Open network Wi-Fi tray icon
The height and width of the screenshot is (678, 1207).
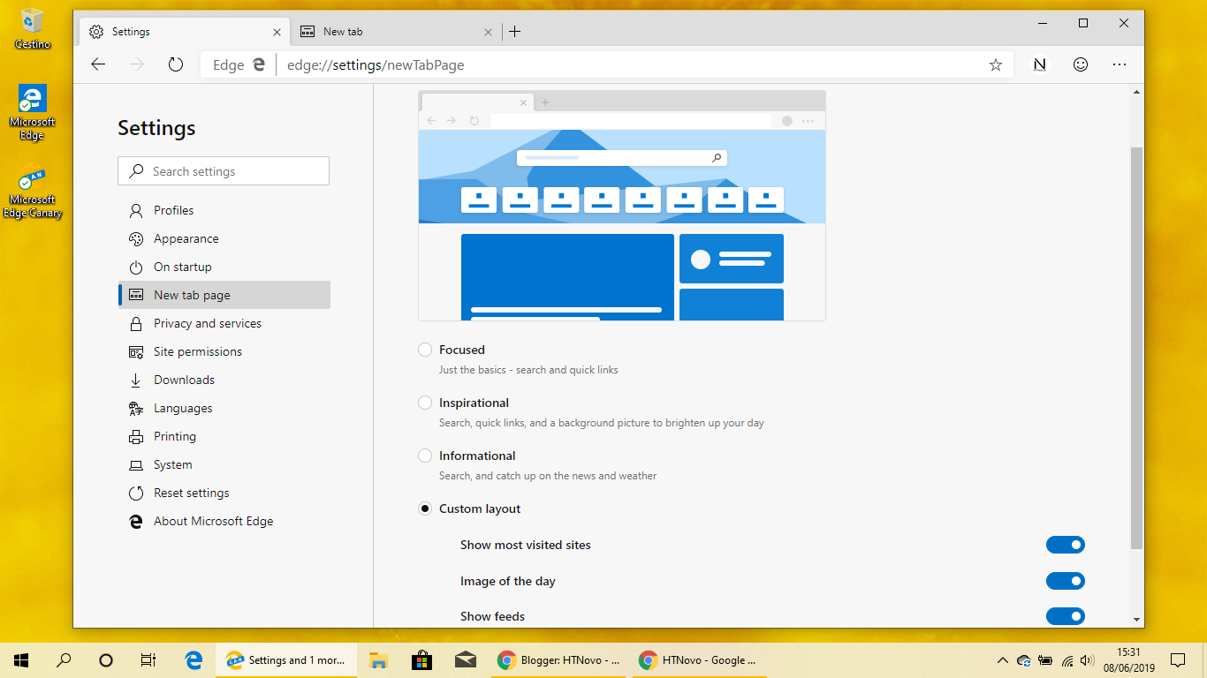tap(1067, 660)
